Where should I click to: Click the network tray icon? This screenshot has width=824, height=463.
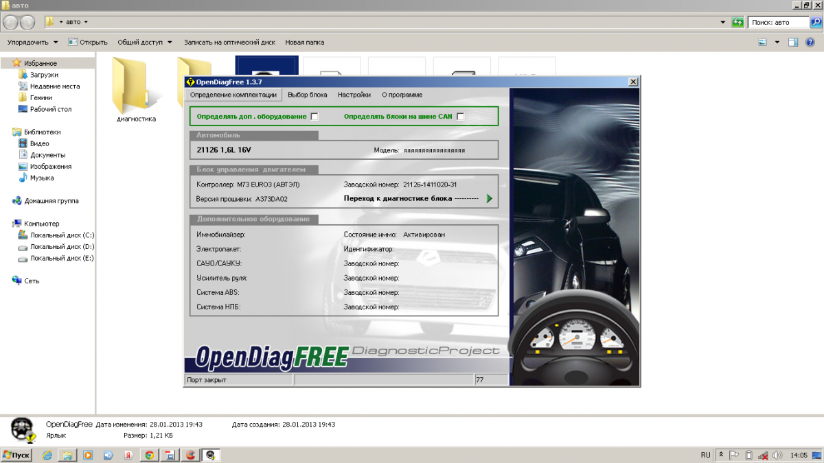(764, 455)
